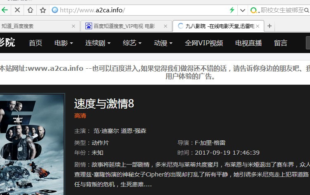
Task: Go to 电视直播 in the navbar
Action: tap(248, 43)
